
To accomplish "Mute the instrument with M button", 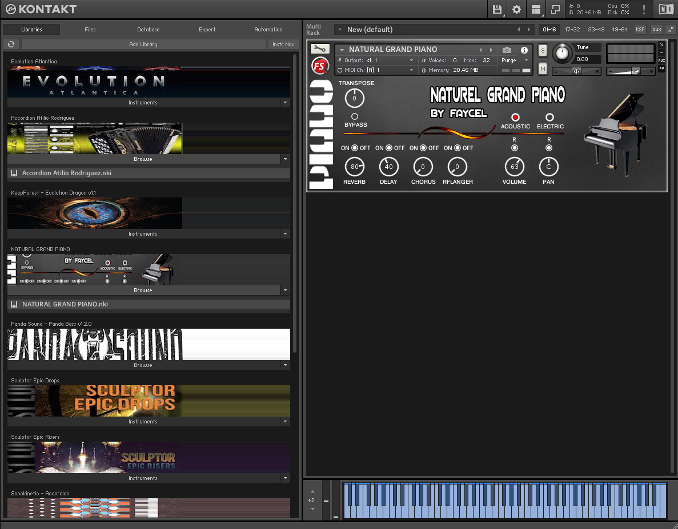I will [x=543, y=68].
